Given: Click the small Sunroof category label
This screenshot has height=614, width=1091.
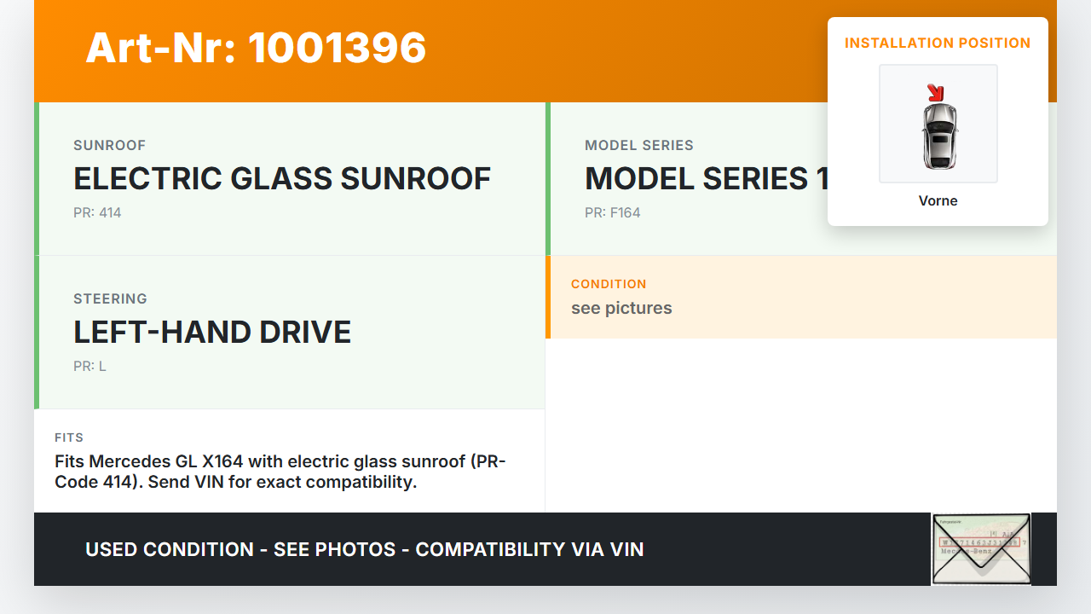Looking at the screenshot, I should [x=109, y=145].
